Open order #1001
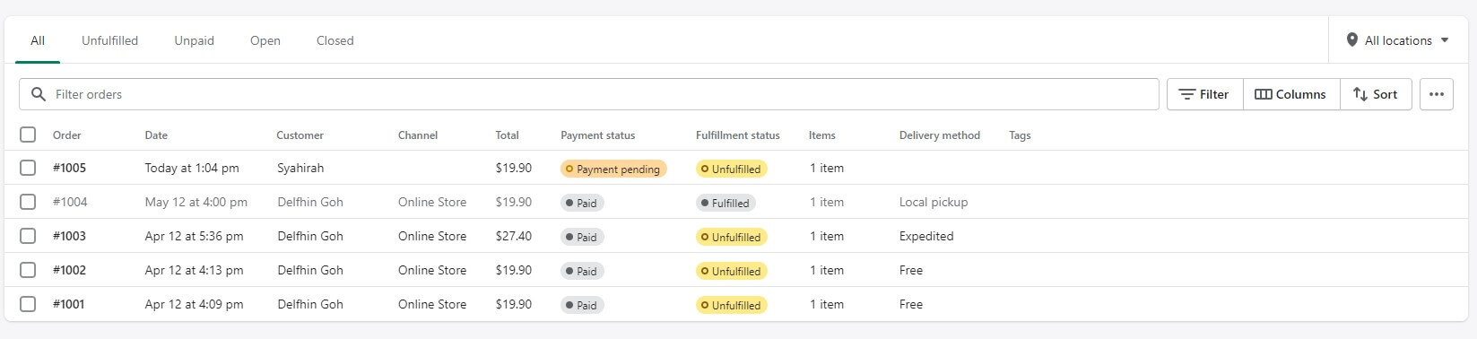Image resolution: width=1477 pixels, height=339 pixels. pyautogui.click(x=68, y=304)
